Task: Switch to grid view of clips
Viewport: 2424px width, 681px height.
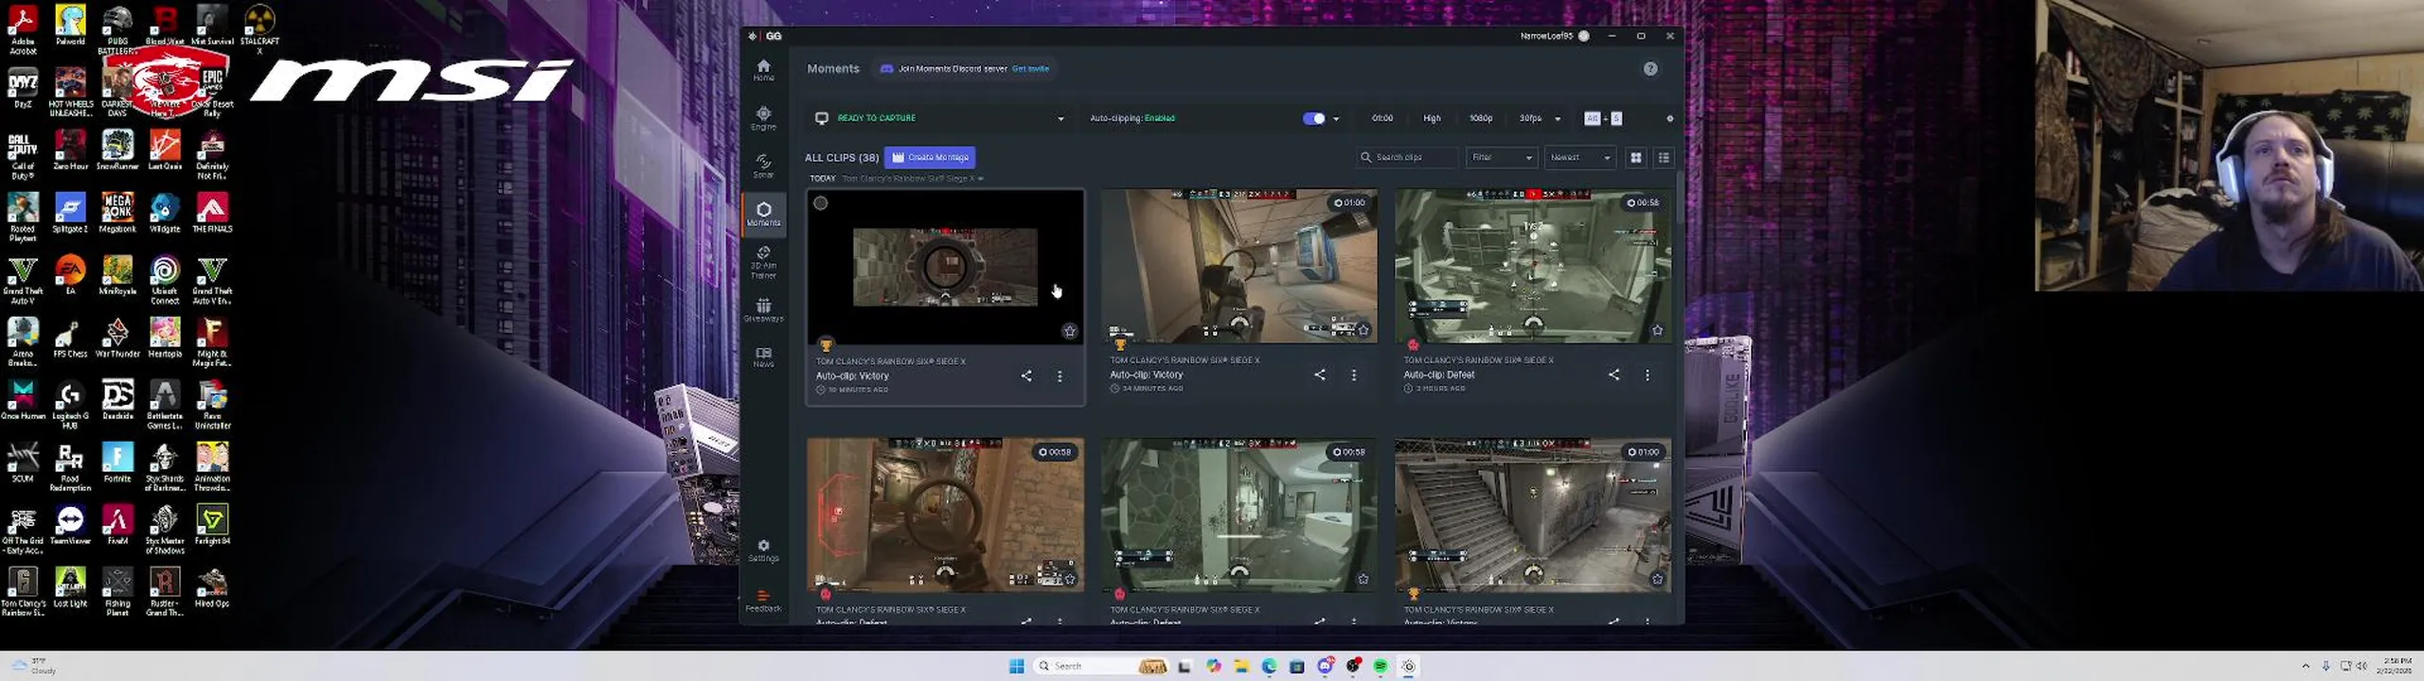Action: pyautogui.click(x=1635, y=157)
